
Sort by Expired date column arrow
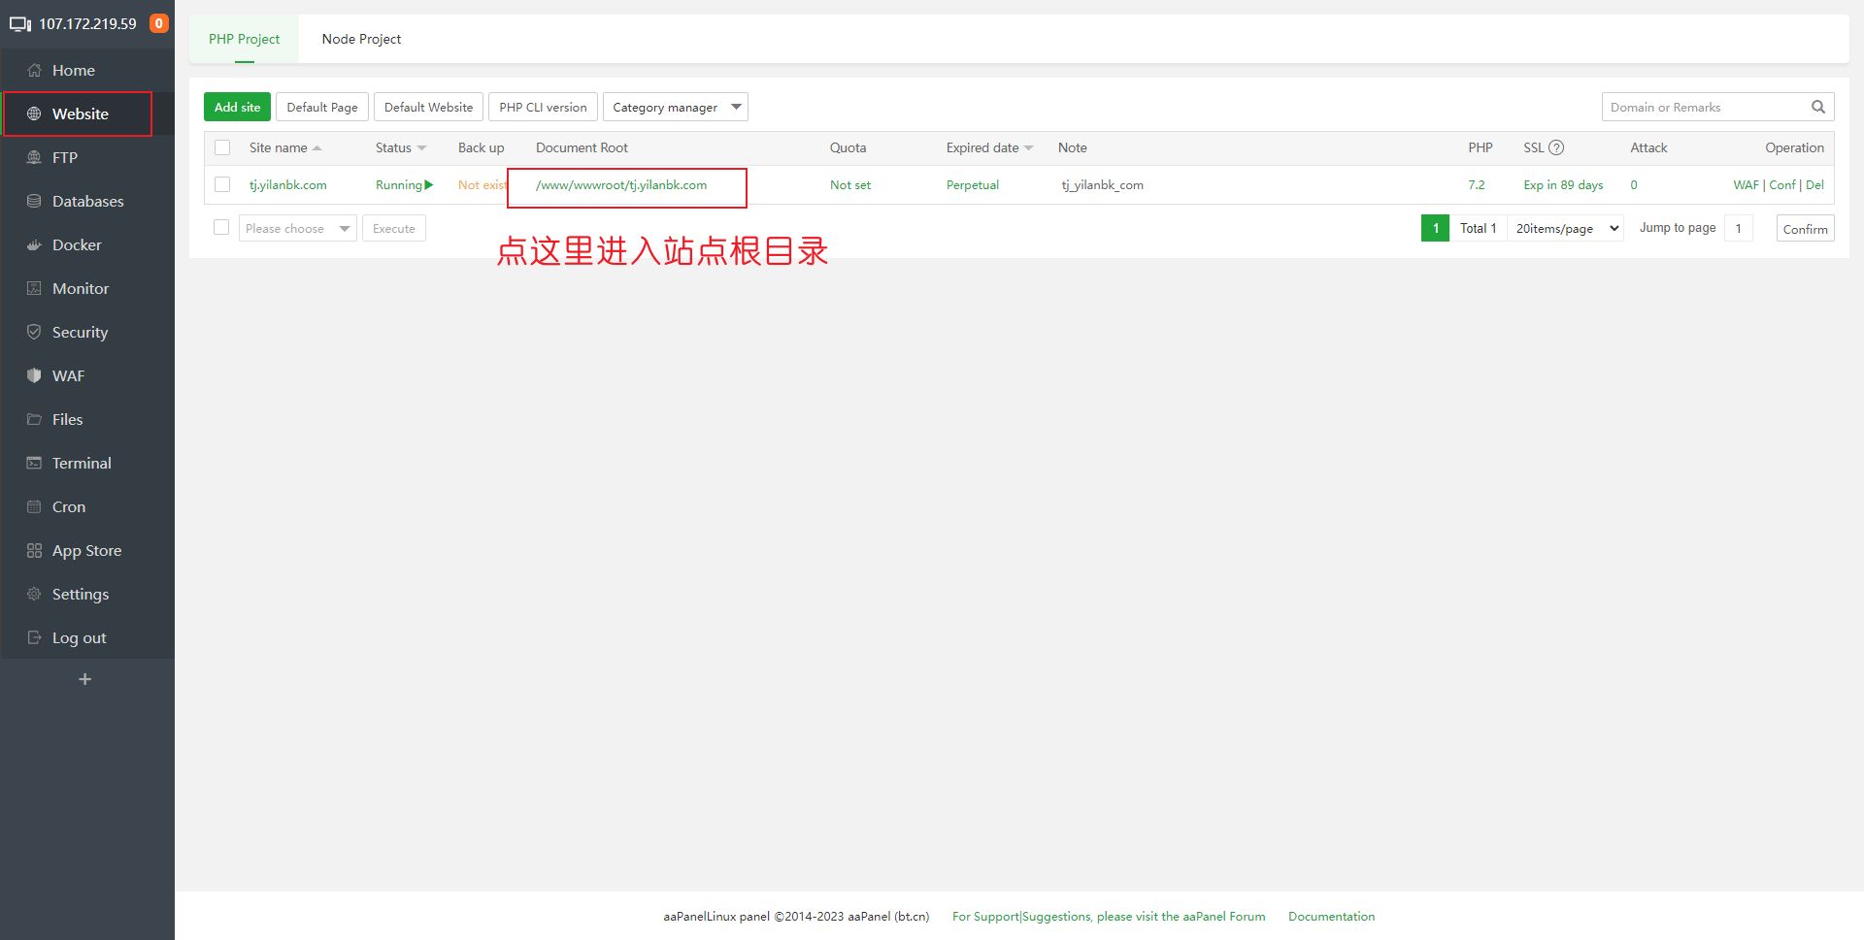[x=1029, y=147]
